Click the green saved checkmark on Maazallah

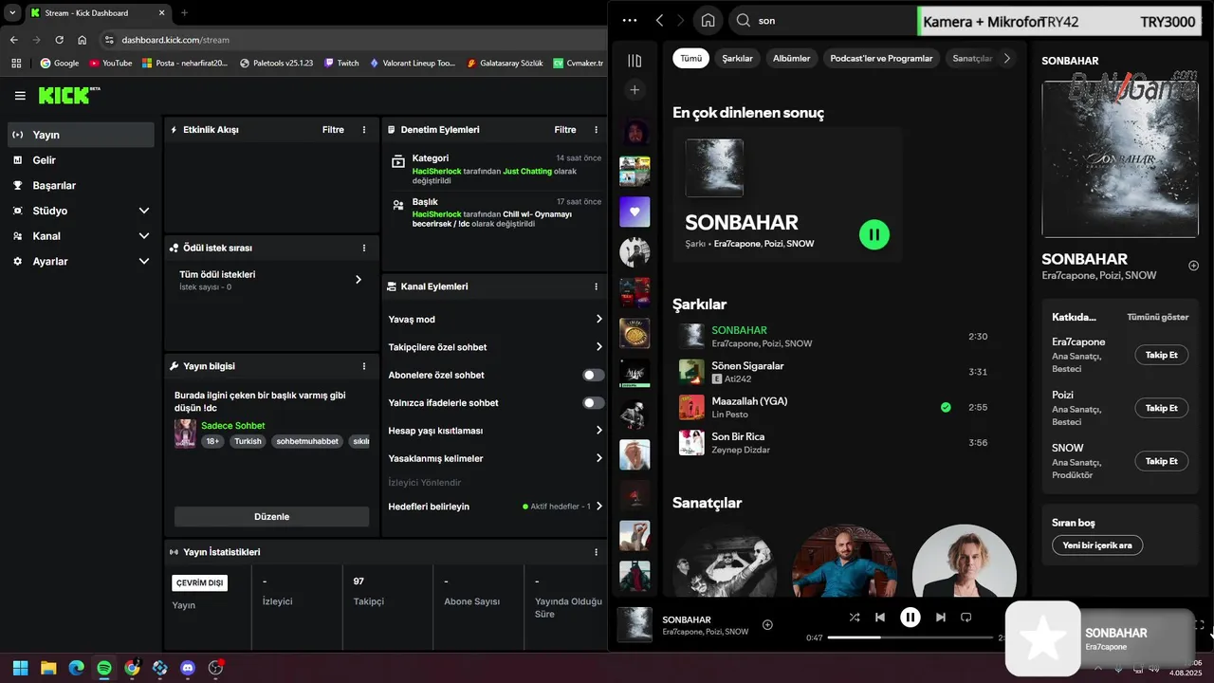pos(946,407)
